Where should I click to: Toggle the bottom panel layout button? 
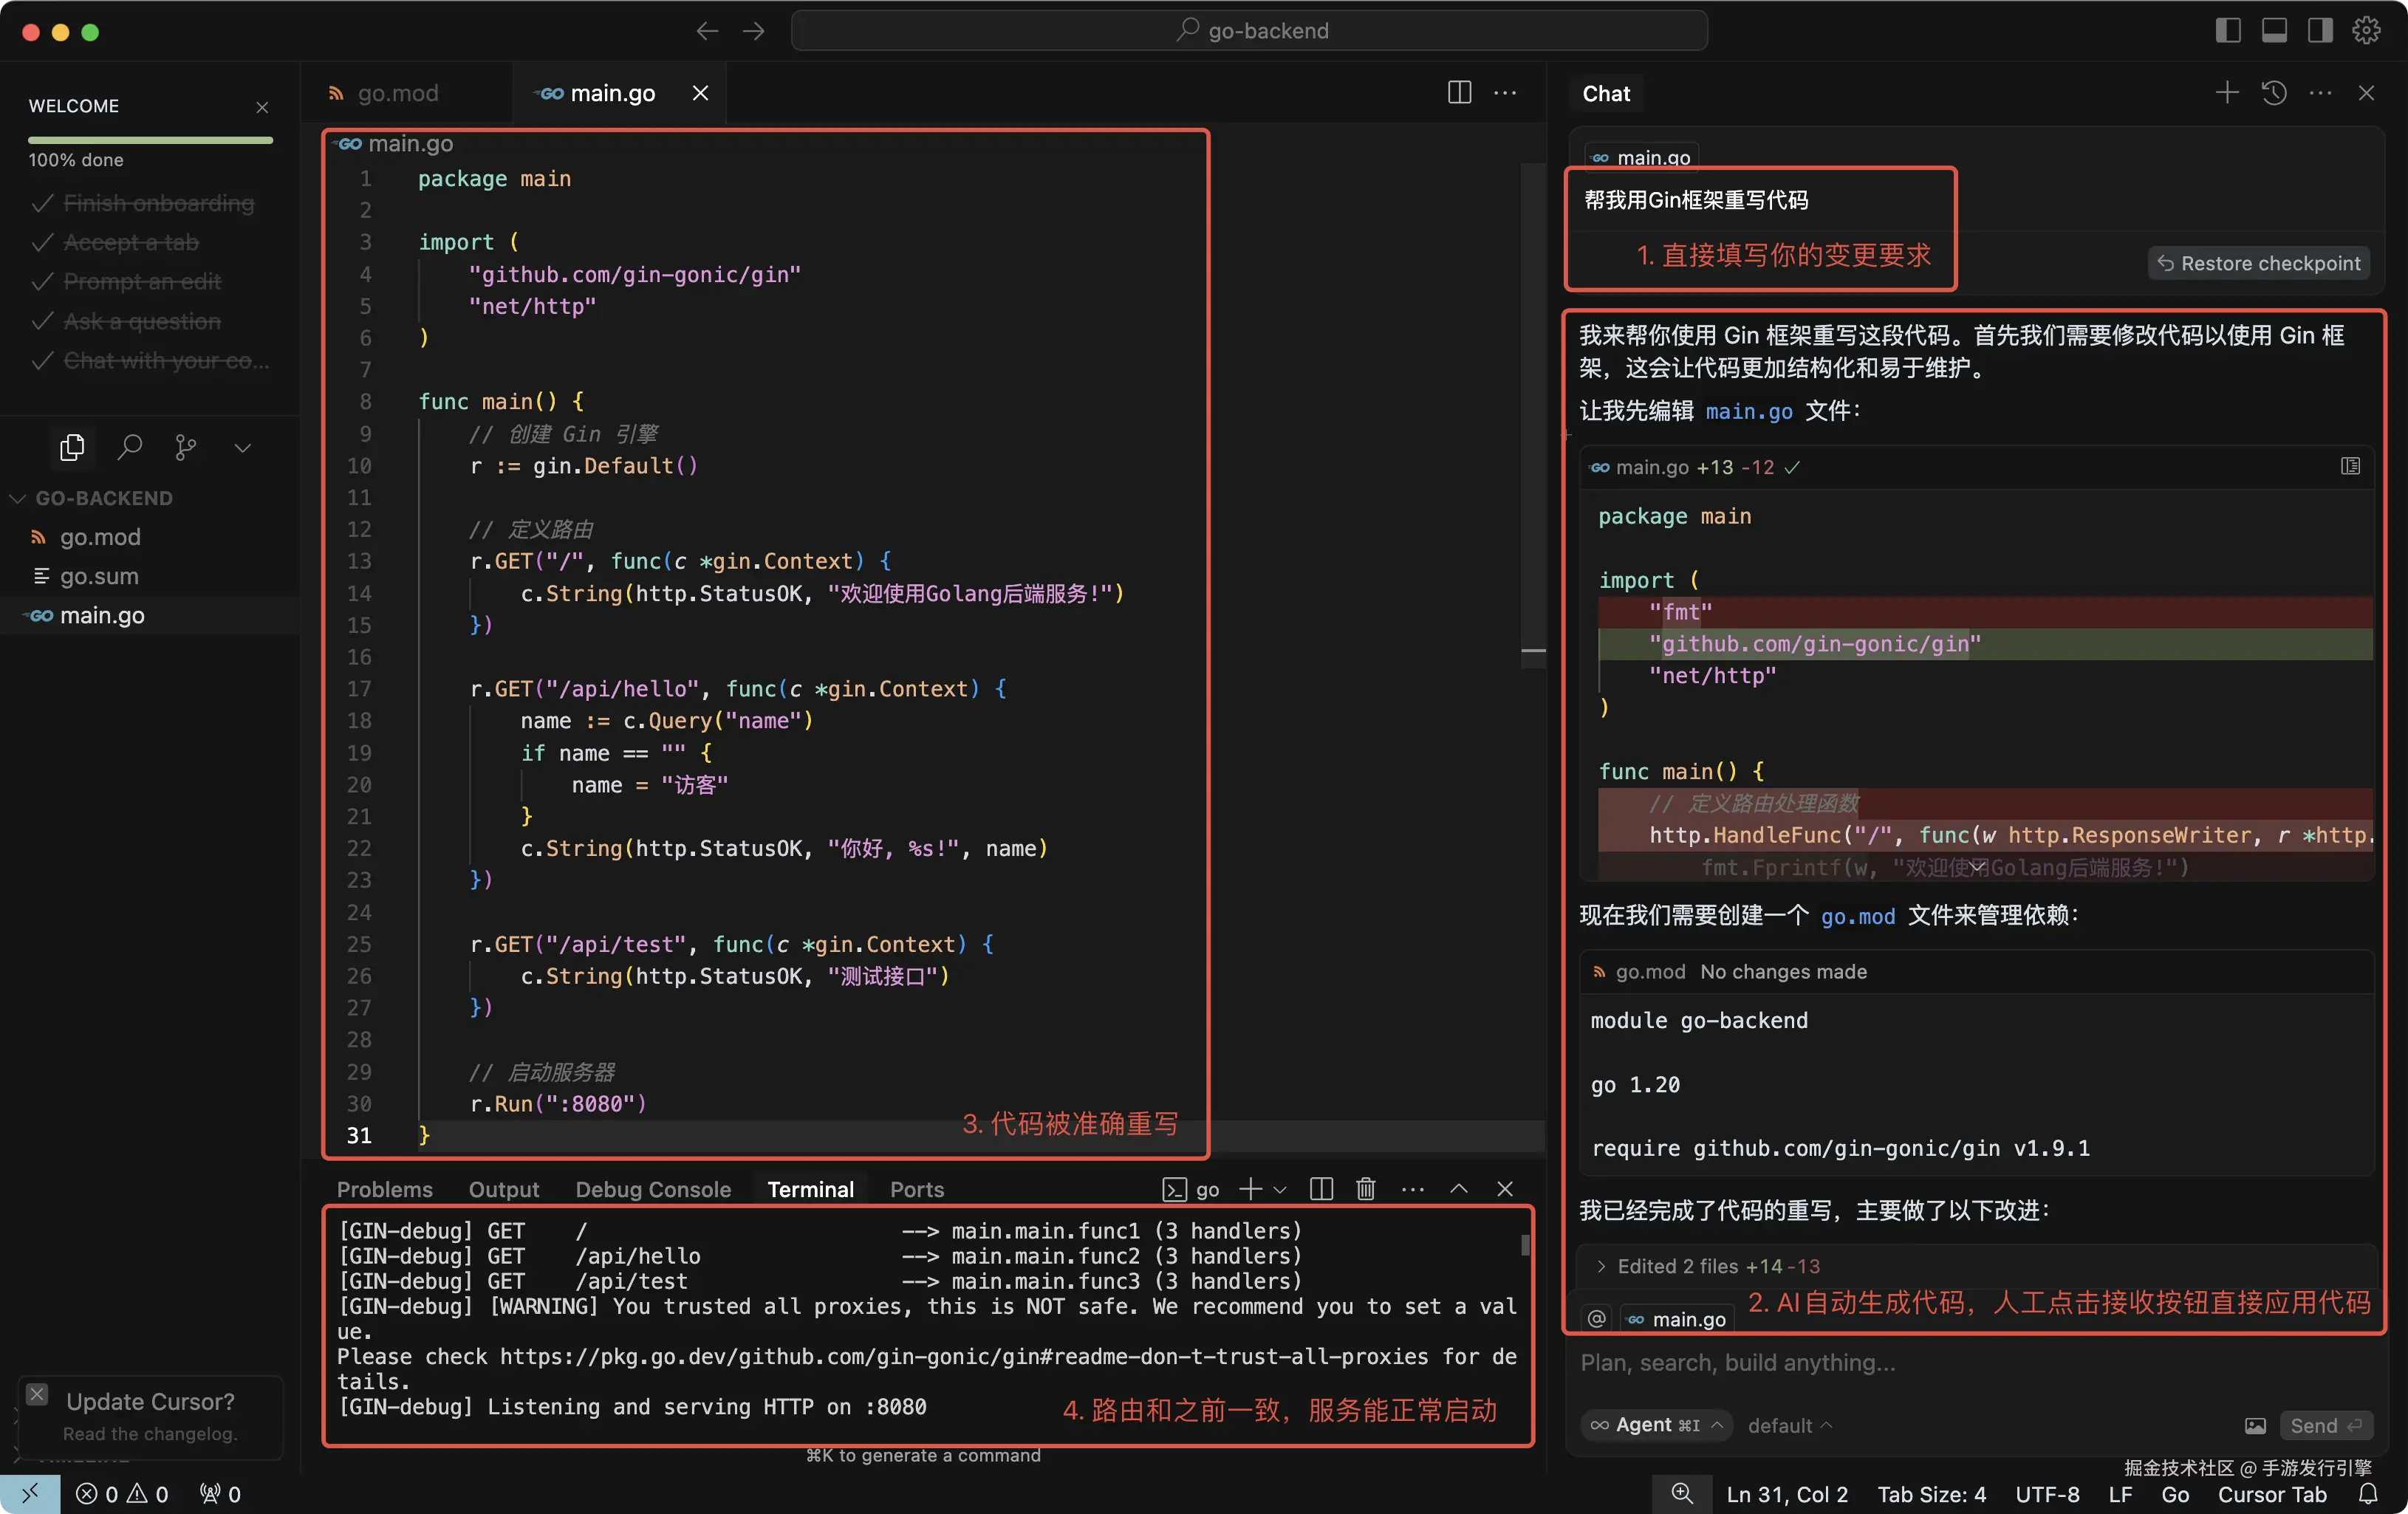click(x=2274, y=31)
